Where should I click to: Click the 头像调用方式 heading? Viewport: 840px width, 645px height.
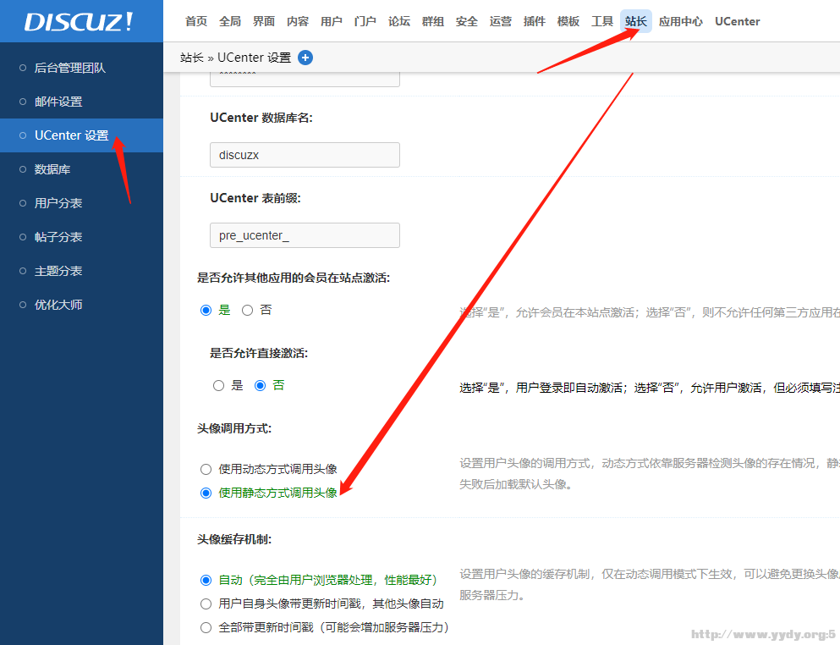(234, 428)
